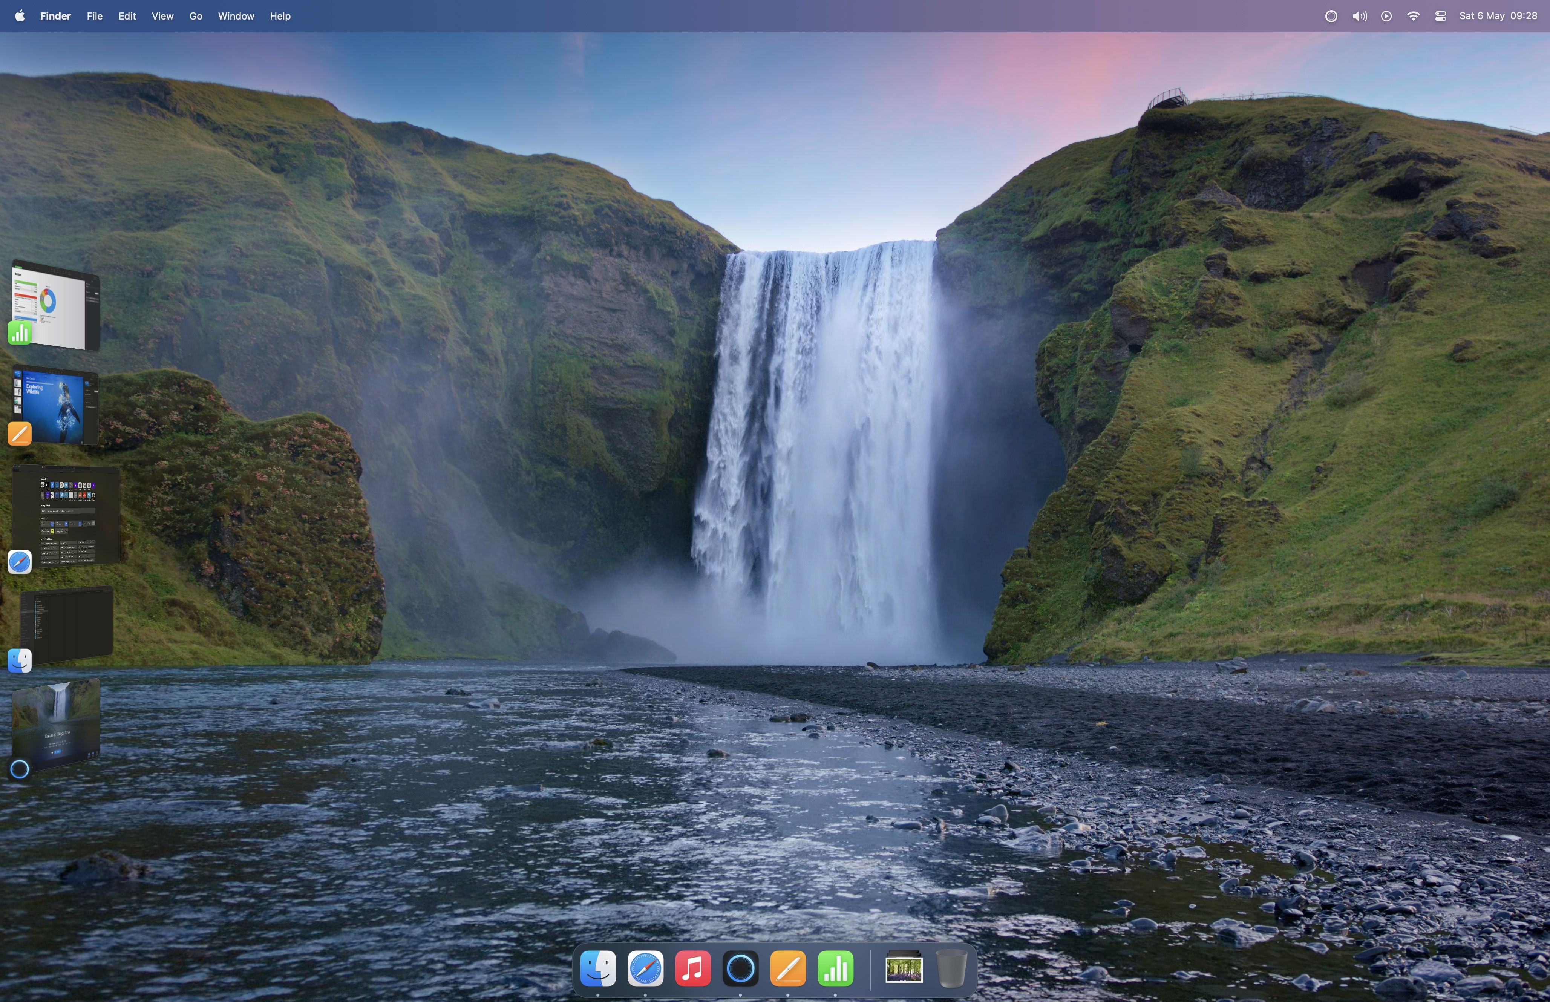Image resolution: width=1550 pixels, height=1002 pixels.
Task: Launch Safari from the dock
Action: [x=645, y=968]
